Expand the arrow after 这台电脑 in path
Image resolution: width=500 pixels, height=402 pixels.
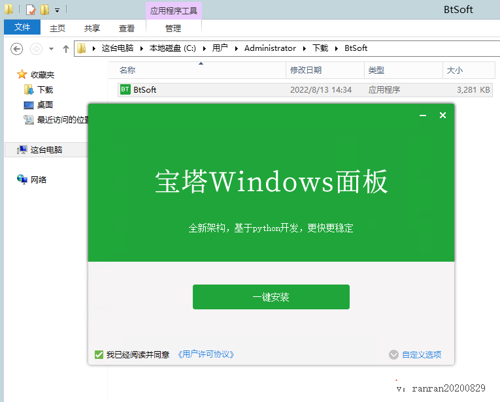pyautogui.click(x=141, y=48)
